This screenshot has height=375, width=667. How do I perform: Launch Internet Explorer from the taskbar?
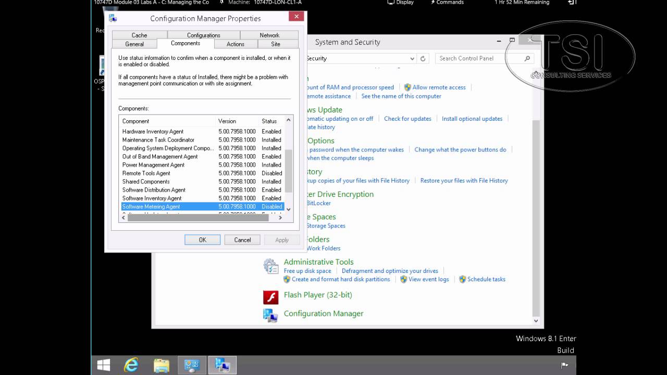click(131, 366)
